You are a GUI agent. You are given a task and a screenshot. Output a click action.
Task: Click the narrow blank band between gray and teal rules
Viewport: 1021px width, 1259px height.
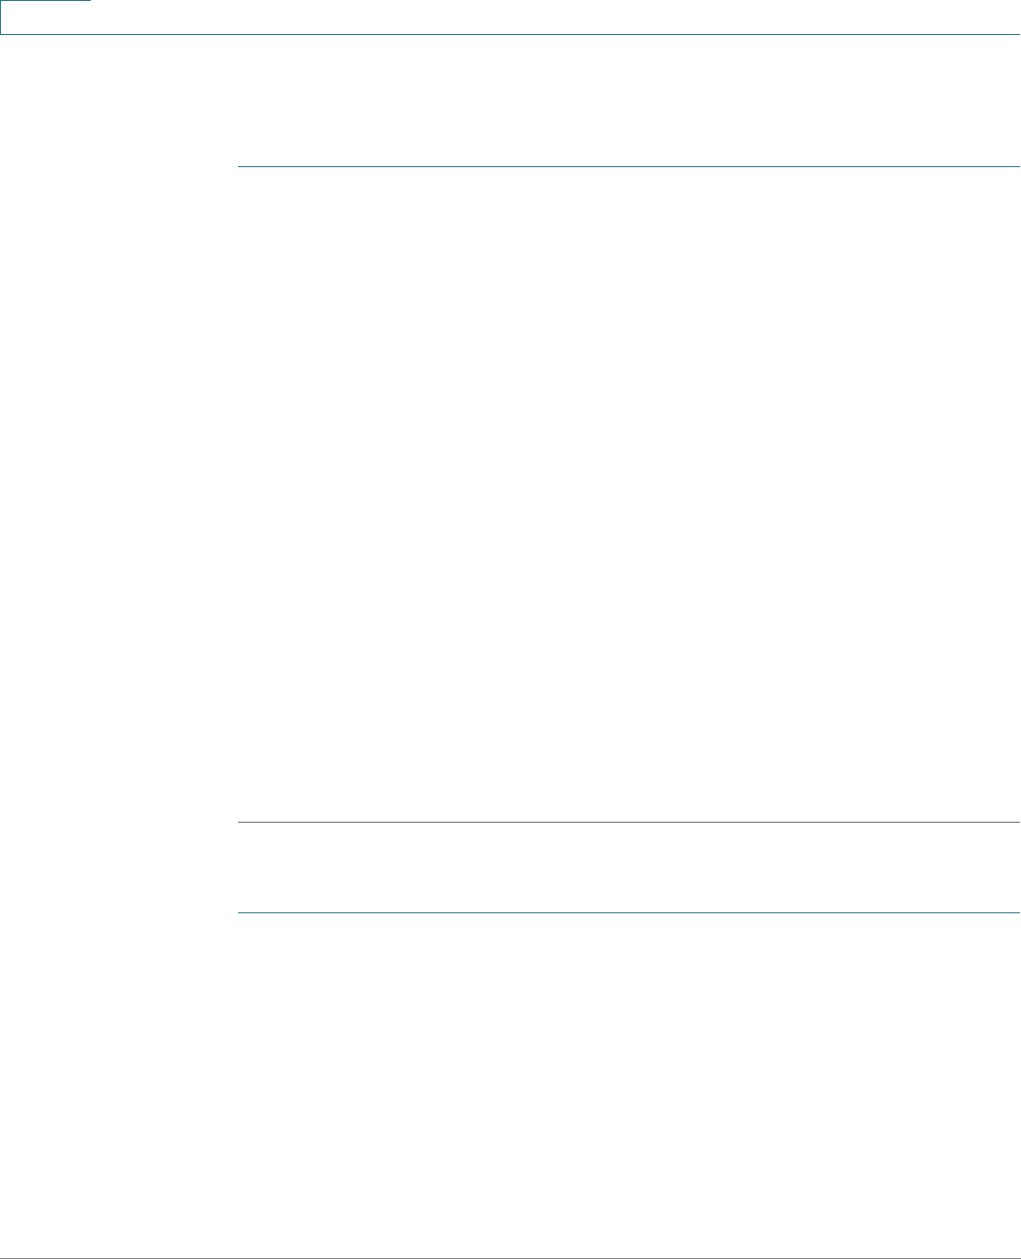click(x=628, y=868)
